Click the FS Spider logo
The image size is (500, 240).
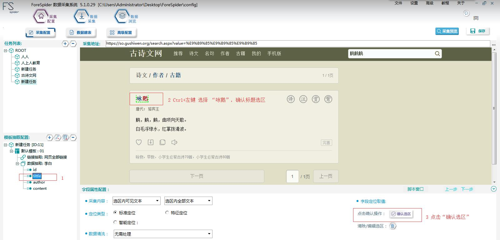11,8
